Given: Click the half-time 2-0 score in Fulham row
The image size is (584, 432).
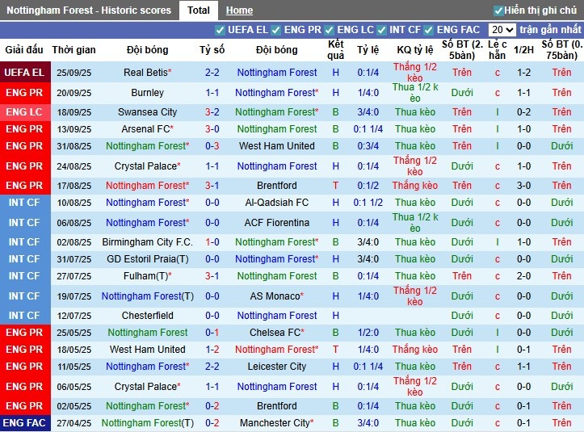Looking at the screenshot, I should 523,276.
